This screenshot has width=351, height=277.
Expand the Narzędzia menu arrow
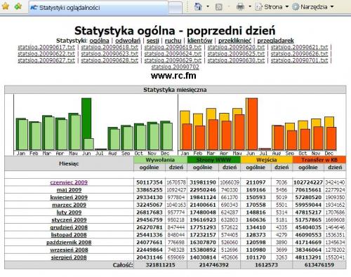coord(332,7)
